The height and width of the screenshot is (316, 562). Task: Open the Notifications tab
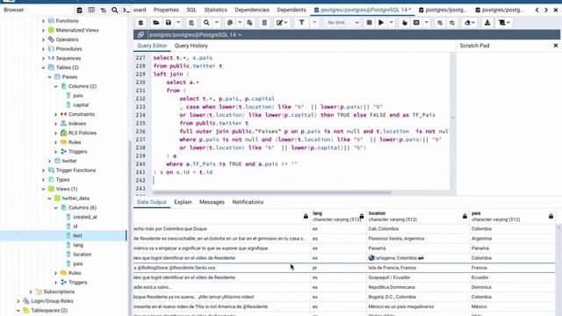tap(248, 202)
